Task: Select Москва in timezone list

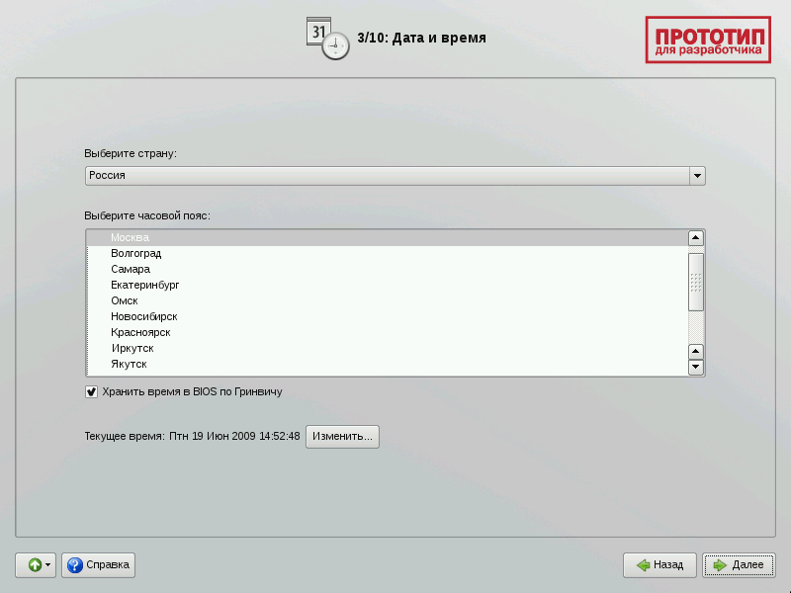Action: point(387,237)
